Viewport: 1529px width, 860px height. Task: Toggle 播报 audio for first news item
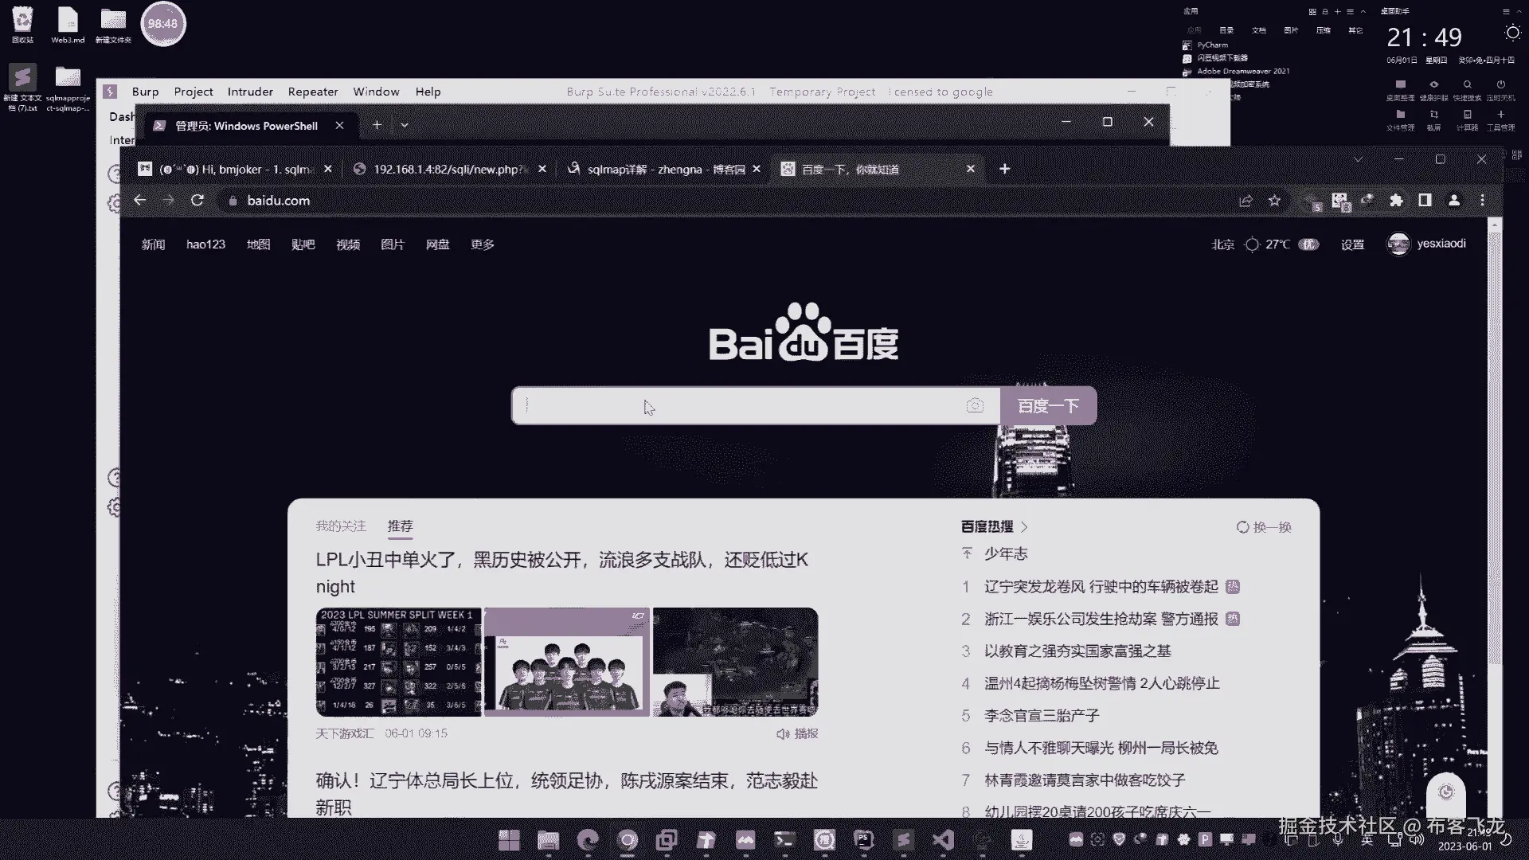(798, 733)
